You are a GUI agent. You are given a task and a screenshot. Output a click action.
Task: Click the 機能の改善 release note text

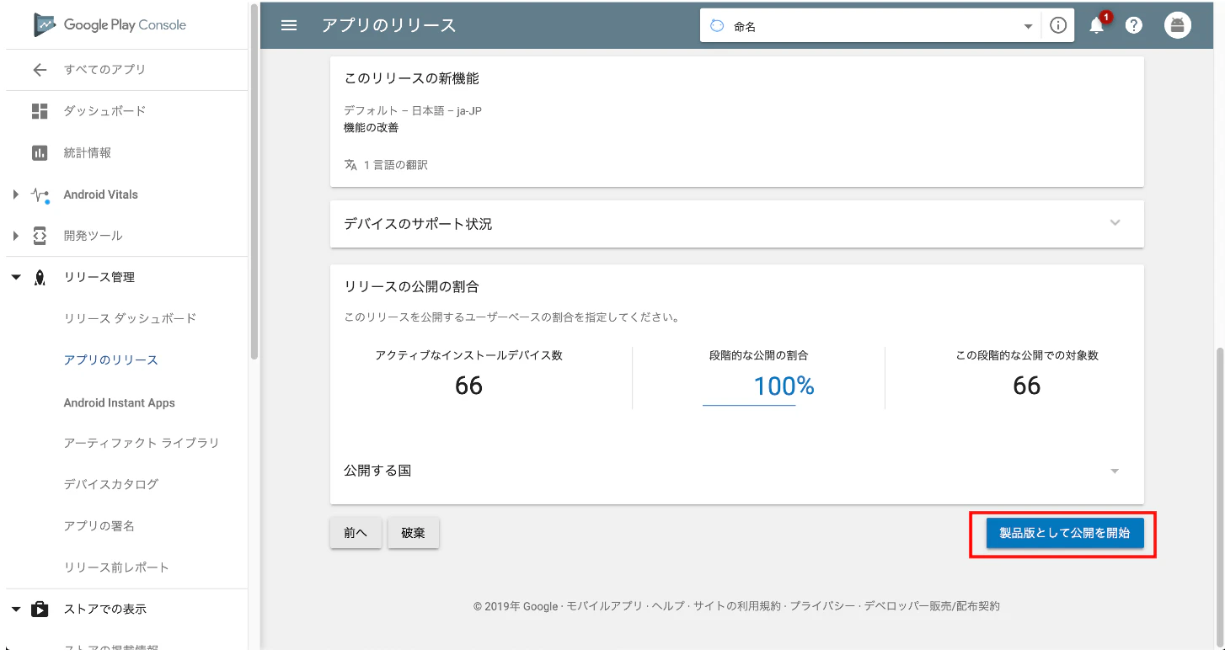(372, 128)
